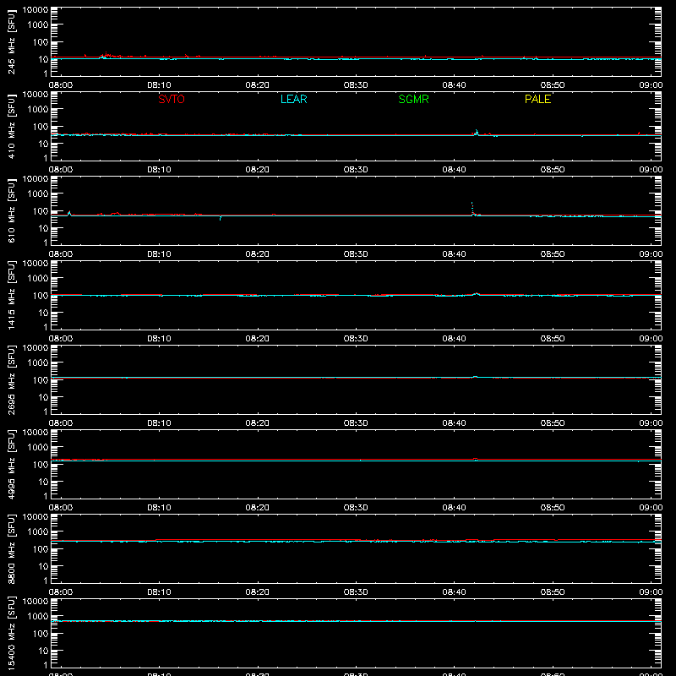Click the "4995 MHz [SFU]" axis title
Viewport: 676px width, 676px height.
(x=11, y=465)
